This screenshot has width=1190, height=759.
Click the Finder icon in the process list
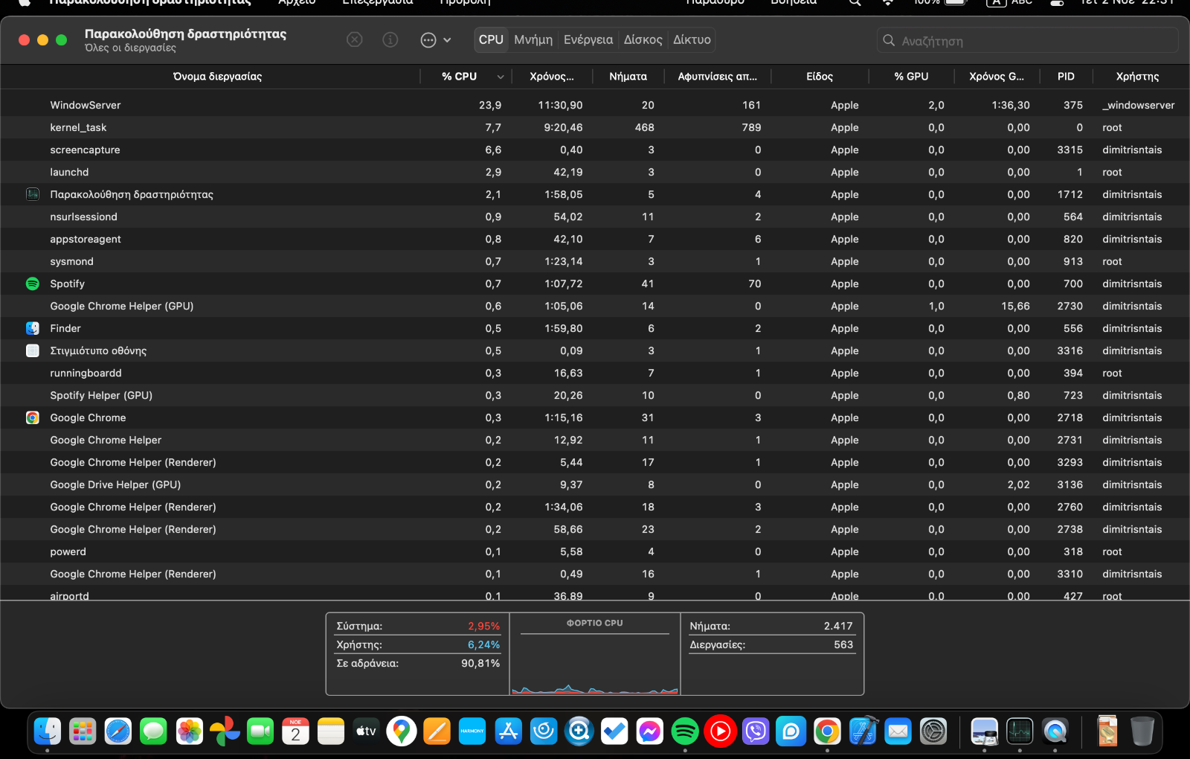pos(33,328)
